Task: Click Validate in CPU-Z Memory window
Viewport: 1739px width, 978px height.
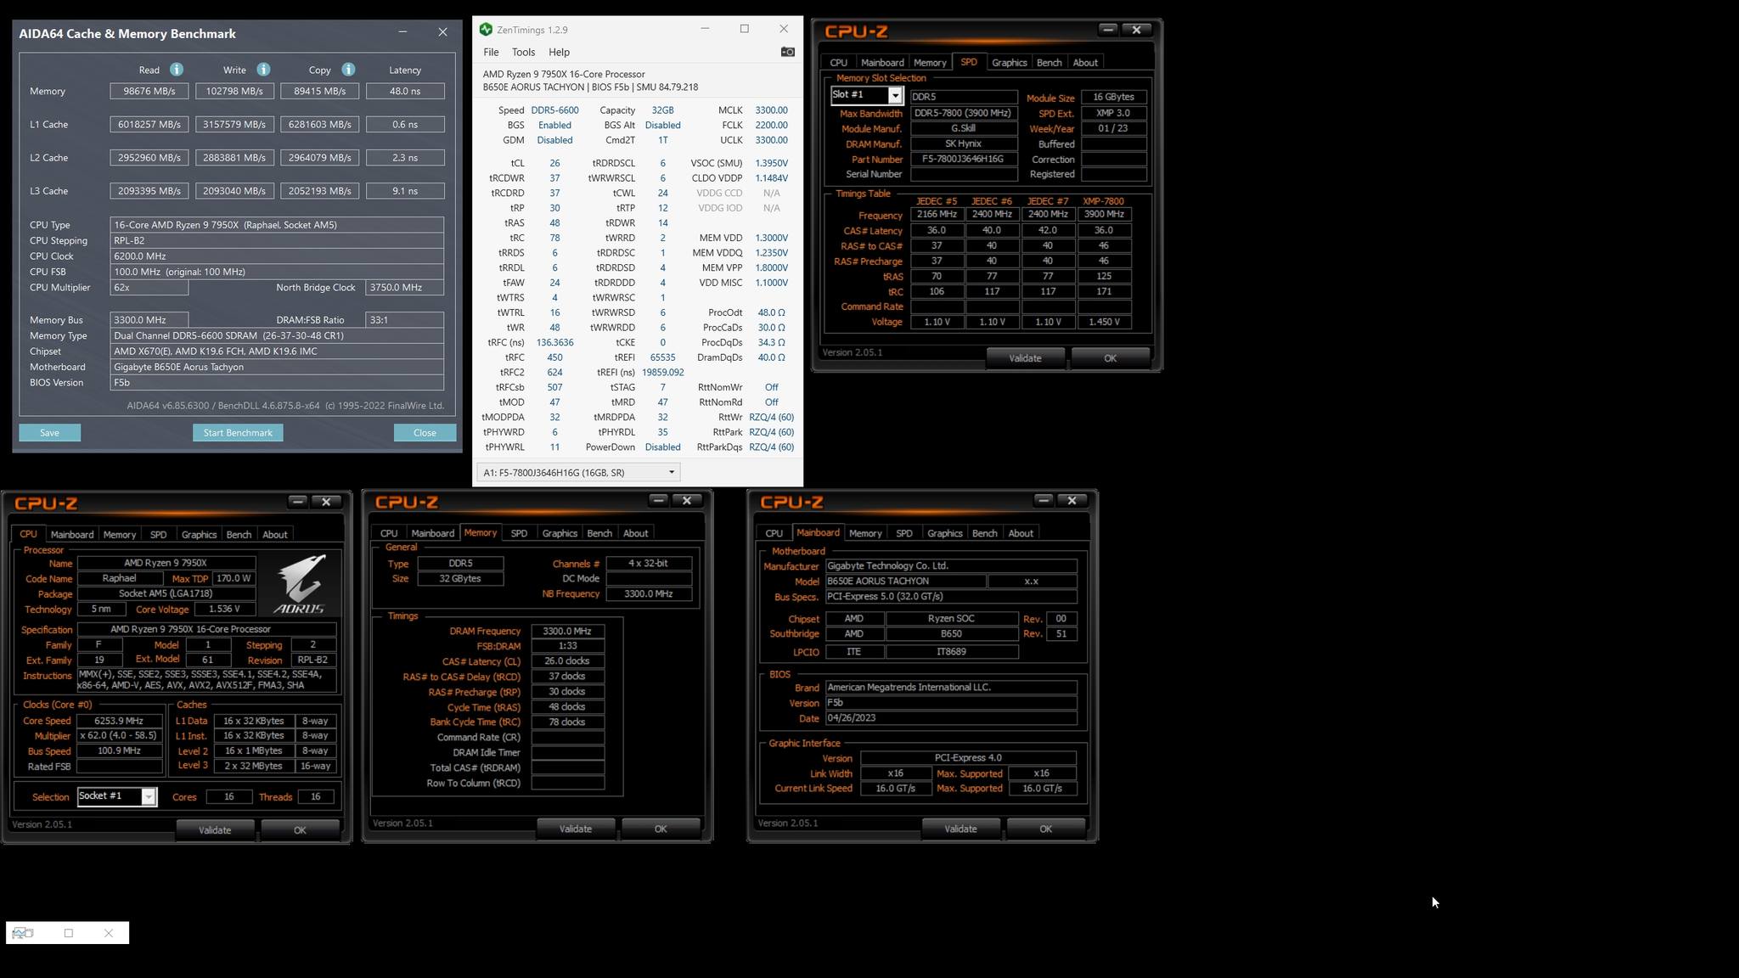Action: (576, 829)
